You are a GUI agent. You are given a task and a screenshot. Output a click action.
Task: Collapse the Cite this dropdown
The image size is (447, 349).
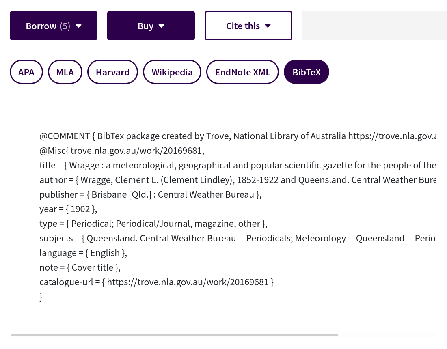(248, 26)
